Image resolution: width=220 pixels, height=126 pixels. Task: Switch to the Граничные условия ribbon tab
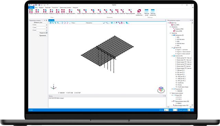point(65,8)
